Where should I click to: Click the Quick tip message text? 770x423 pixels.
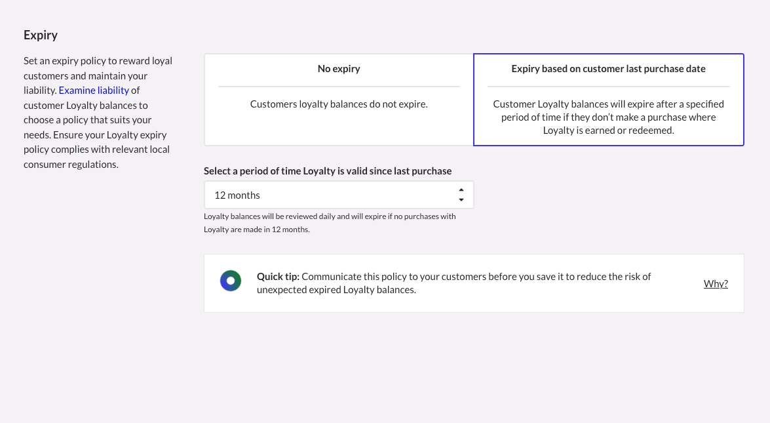pyautogui.click(x=453, y=283)
